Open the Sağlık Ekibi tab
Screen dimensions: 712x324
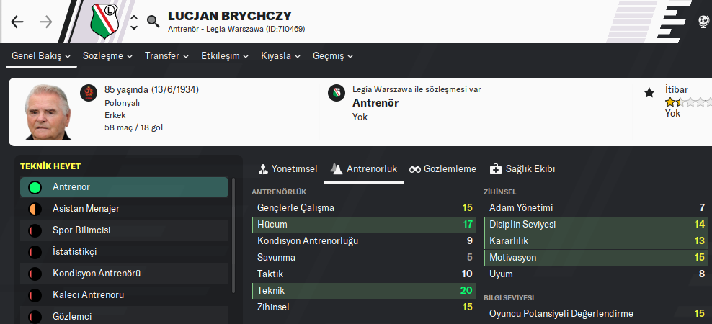(522, 168)
